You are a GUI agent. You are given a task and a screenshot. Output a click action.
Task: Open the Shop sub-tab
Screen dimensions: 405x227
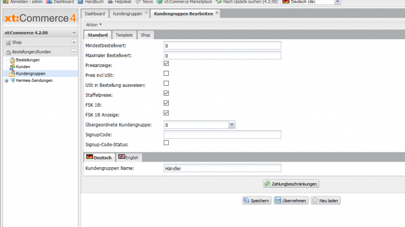[145, 35]
